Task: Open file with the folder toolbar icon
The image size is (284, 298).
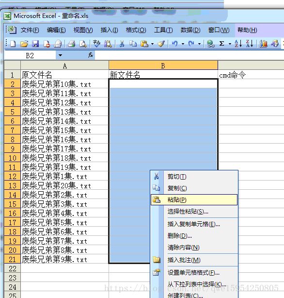Action: coord(24,44)
